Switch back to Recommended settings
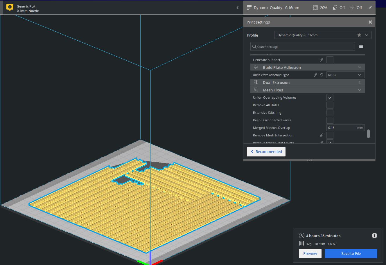 (x=266, y=152)
